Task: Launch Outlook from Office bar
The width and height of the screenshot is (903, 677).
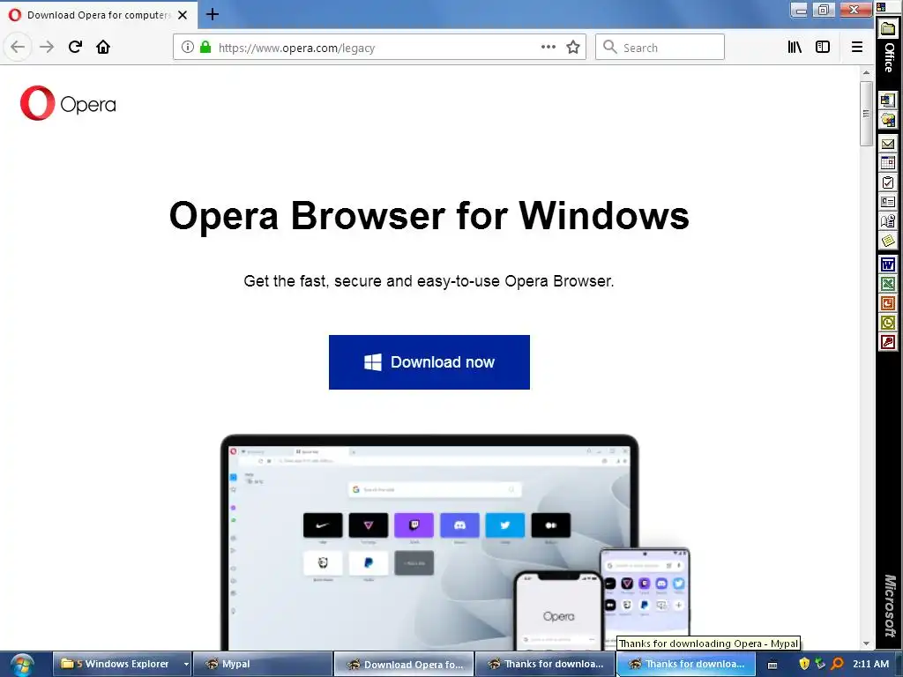Action: [888, 323]
